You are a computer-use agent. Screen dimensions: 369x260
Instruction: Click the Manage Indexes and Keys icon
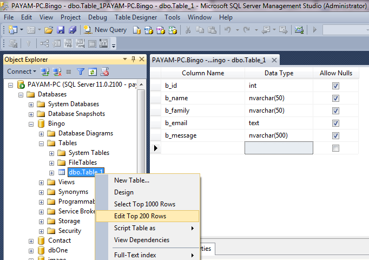click(56, 43)
